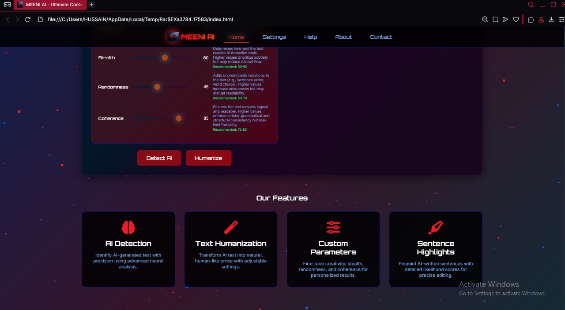Click the Sentence Highlights marker icon
565x310 pixels.
pos(436,227)
